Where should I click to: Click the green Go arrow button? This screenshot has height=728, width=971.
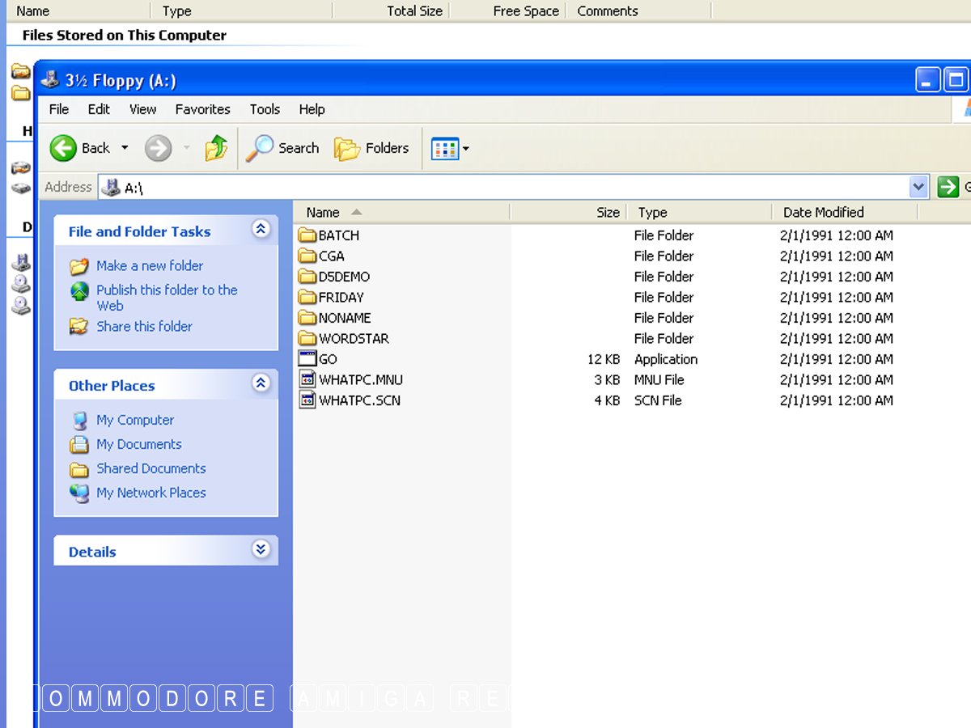pos(948,187)
